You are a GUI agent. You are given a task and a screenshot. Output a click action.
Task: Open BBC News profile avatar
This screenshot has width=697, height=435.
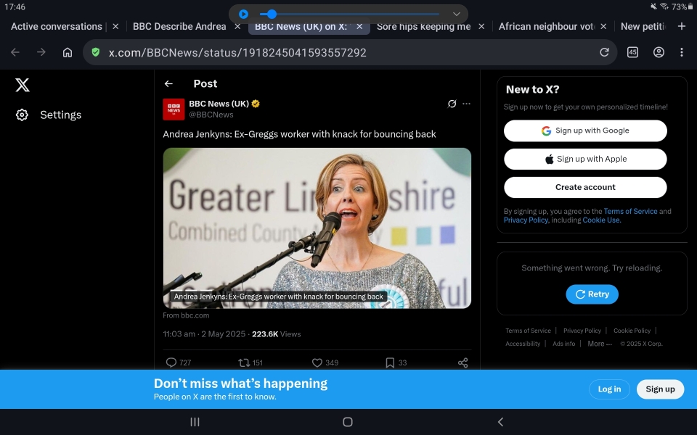click(174, 109)
